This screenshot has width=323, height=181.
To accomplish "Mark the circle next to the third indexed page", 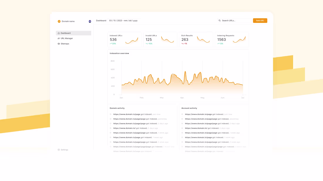I will pos(110,123).
